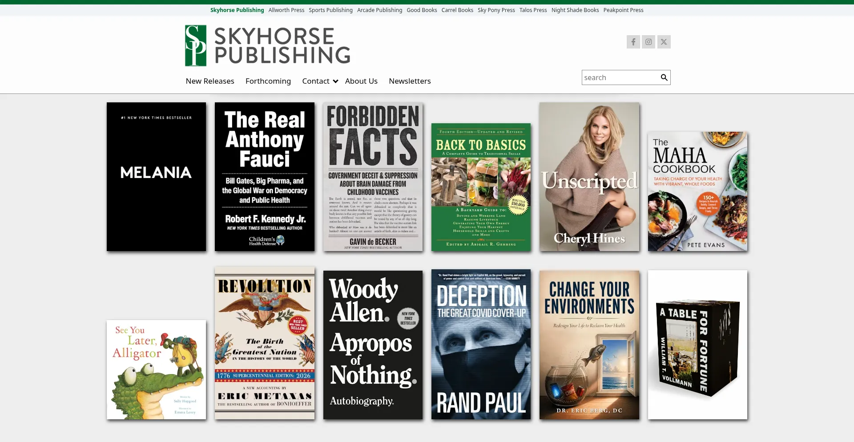Open Forbidden Facts book cover
This screenshot has height=442, width=854.
click(373, 177)
